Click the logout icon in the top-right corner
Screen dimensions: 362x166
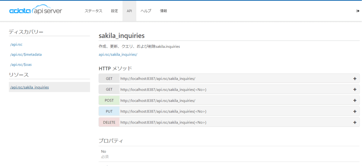(358, 11)
